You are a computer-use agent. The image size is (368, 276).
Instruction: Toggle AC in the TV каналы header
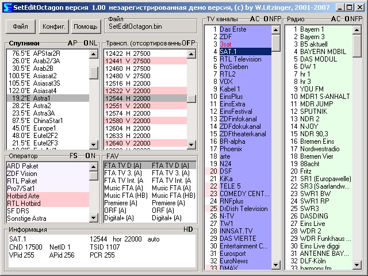(x=256, y=19)
